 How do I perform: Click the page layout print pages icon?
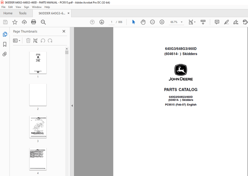[x=36, y=41]
